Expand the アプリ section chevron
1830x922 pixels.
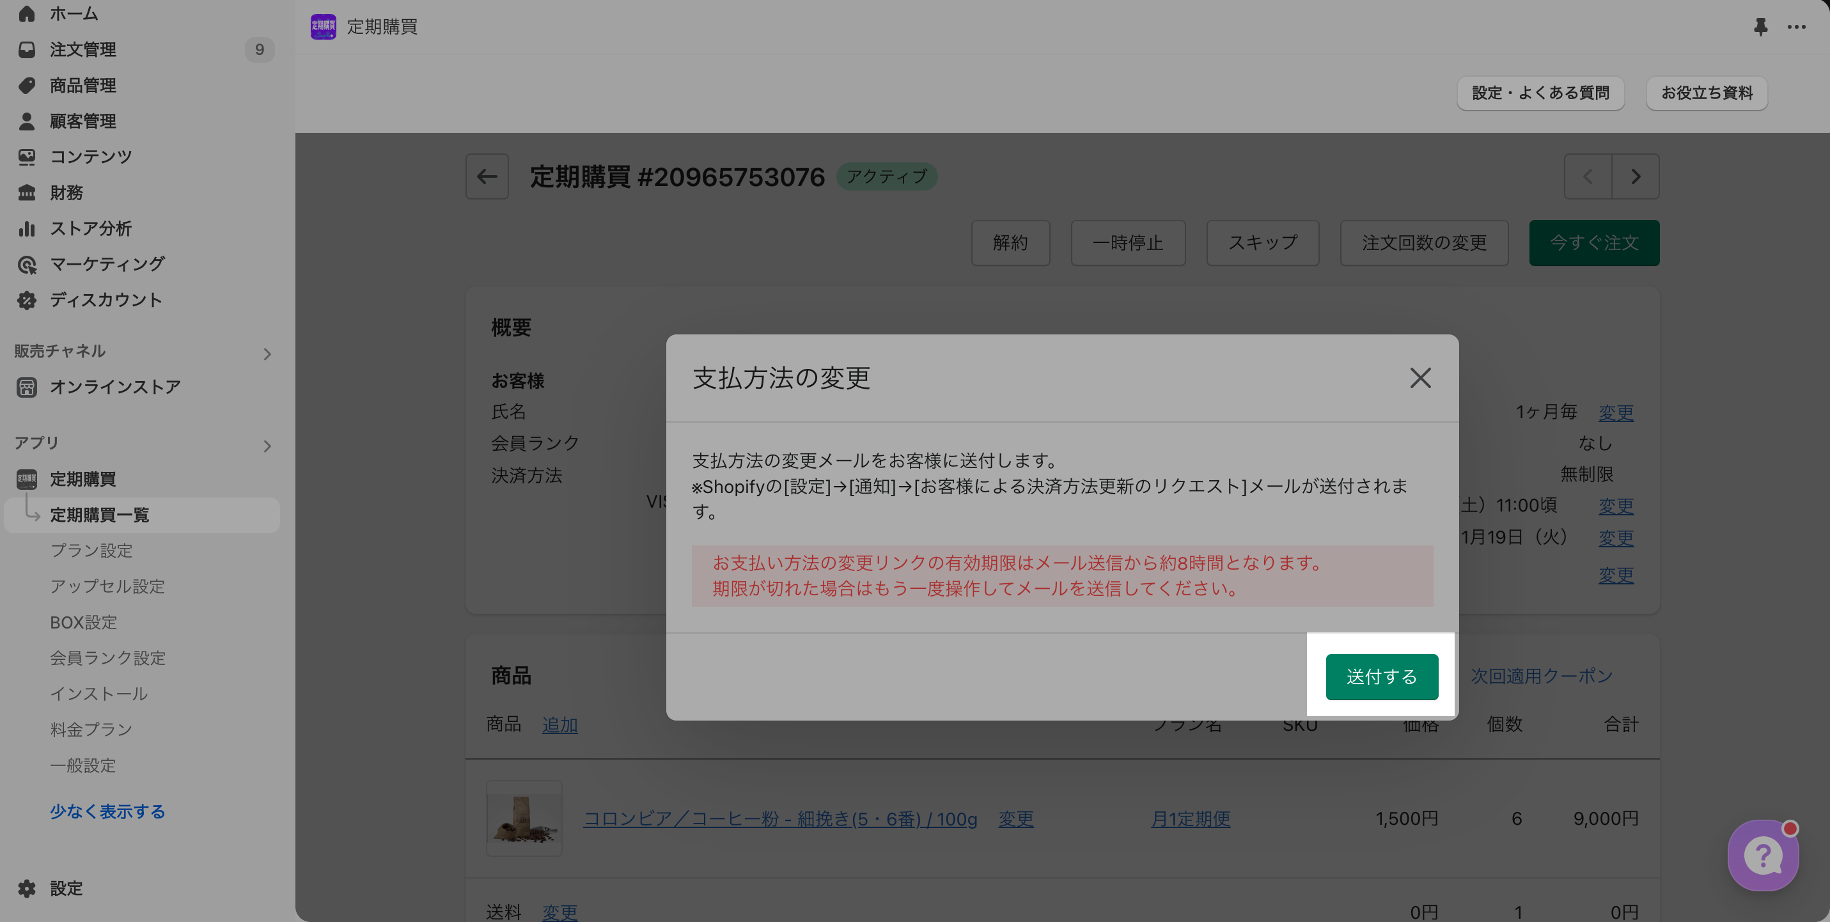(267, 446)
